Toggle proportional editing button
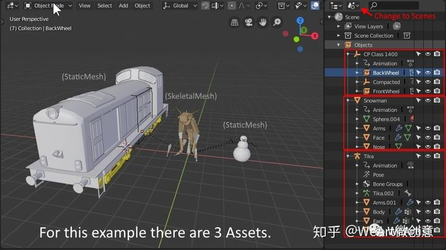Image resolution: width=446 pixels, height=250 pixels. coord(232,6)
